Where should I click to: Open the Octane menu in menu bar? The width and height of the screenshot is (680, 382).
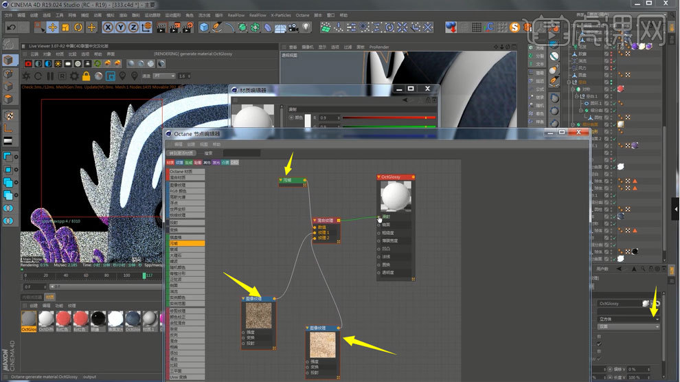click(302, 14)
